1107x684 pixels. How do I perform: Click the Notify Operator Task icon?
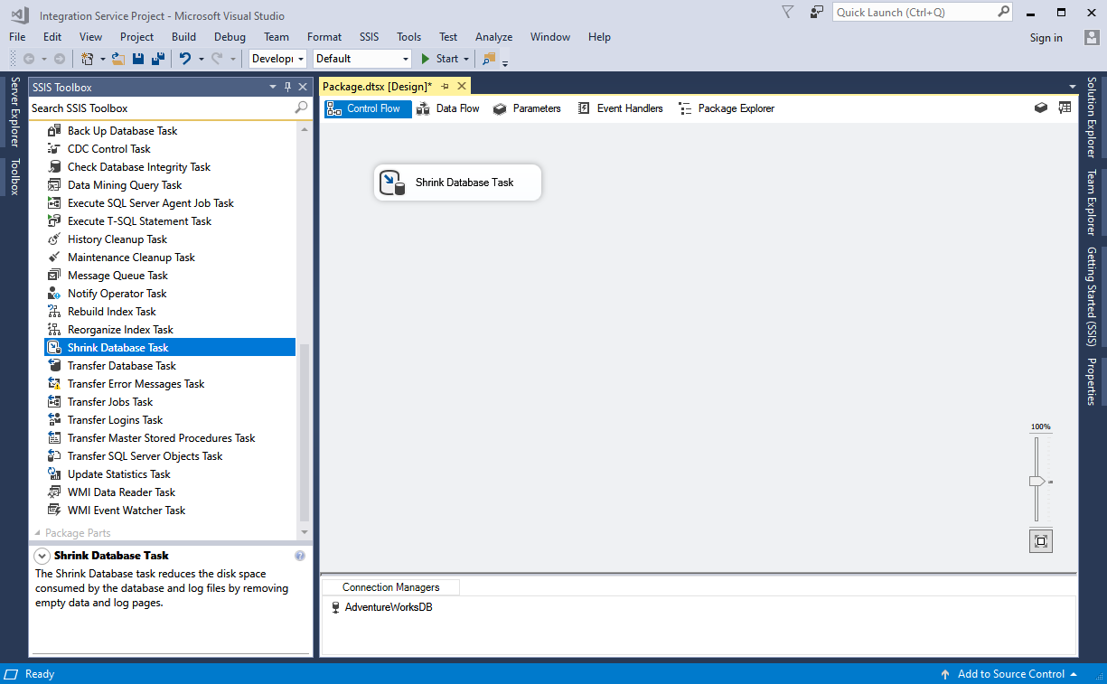tap(54, 294)
